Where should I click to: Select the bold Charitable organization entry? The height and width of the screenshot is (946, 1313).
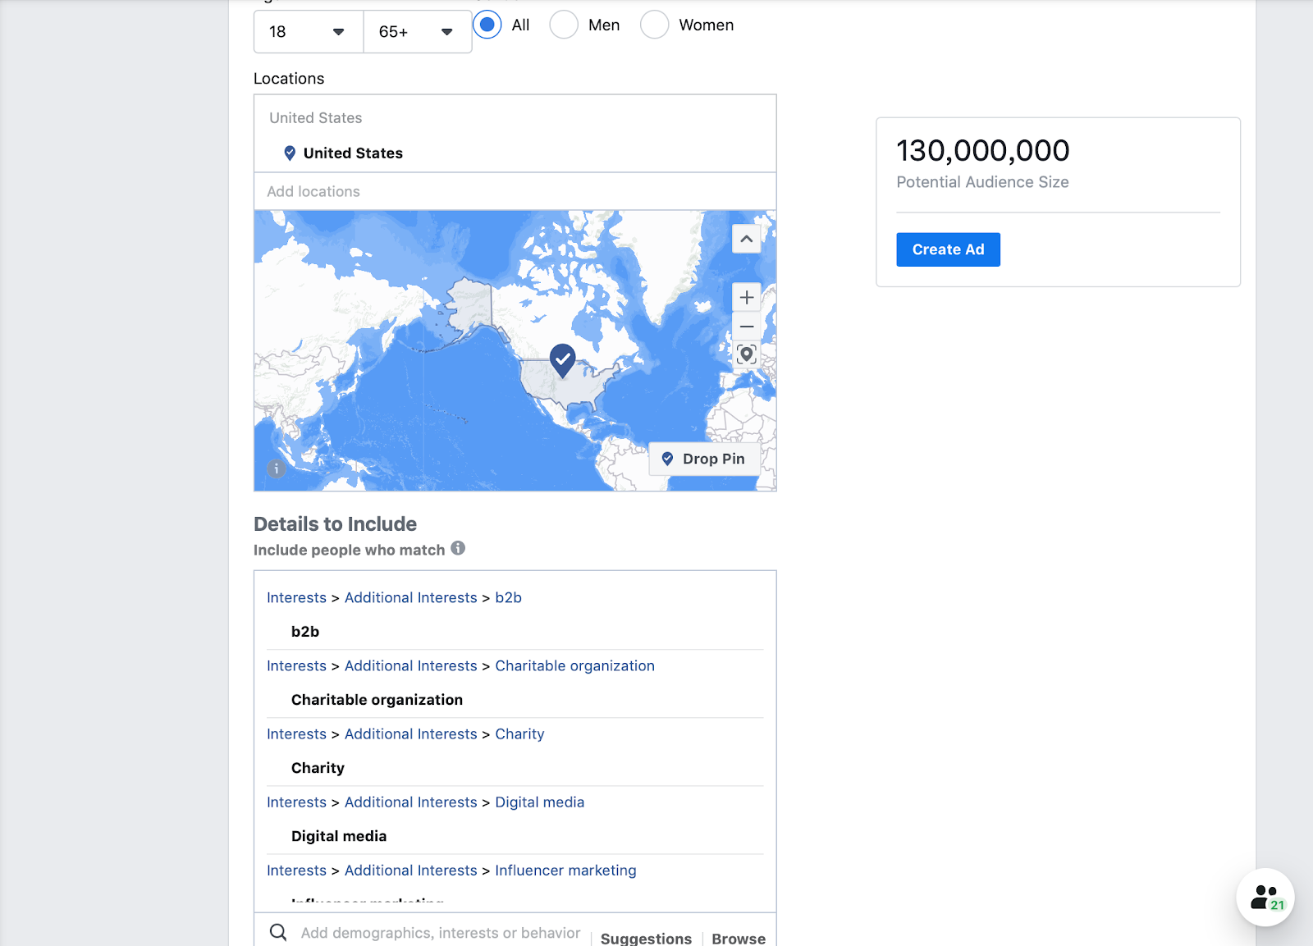(377, 700)
